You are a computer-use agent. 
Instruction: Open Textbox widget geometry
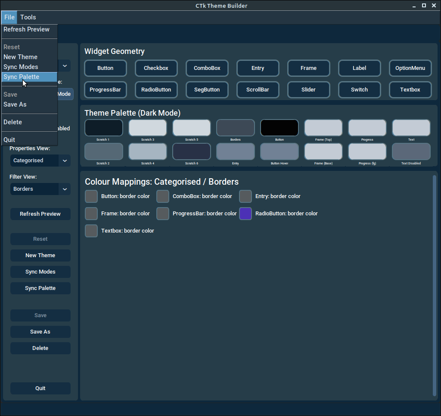(410, 90)
